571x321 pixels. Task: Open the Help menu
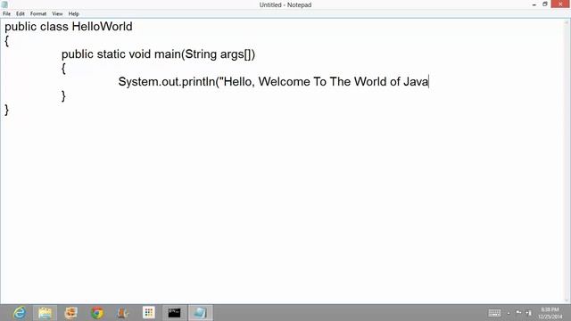coord(73,13)
